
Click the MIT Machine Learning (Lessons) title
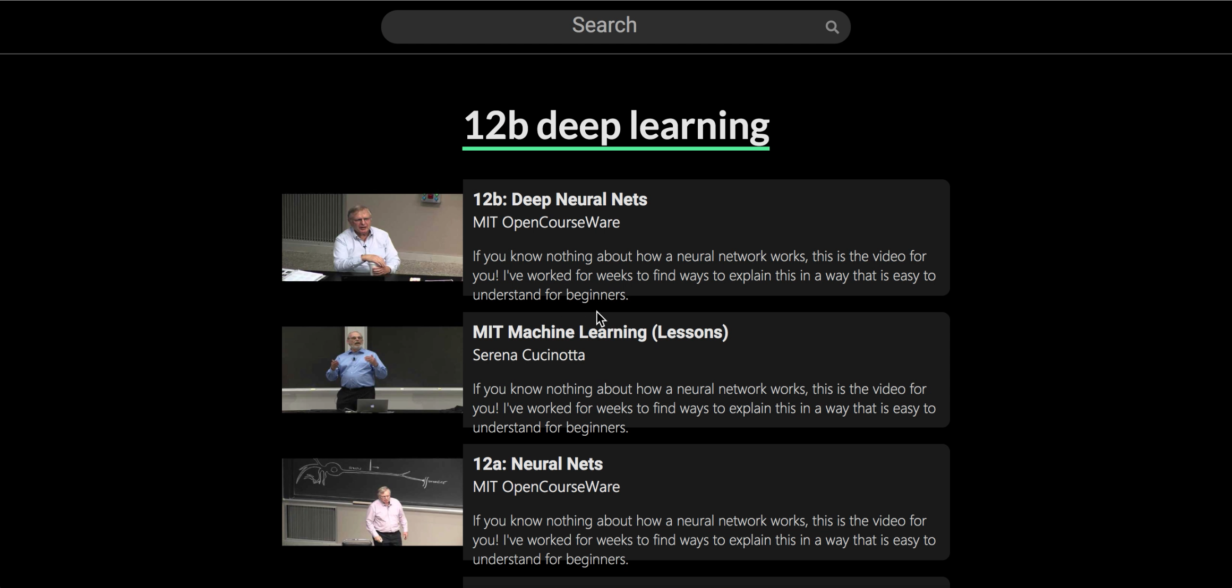point(600,332)
